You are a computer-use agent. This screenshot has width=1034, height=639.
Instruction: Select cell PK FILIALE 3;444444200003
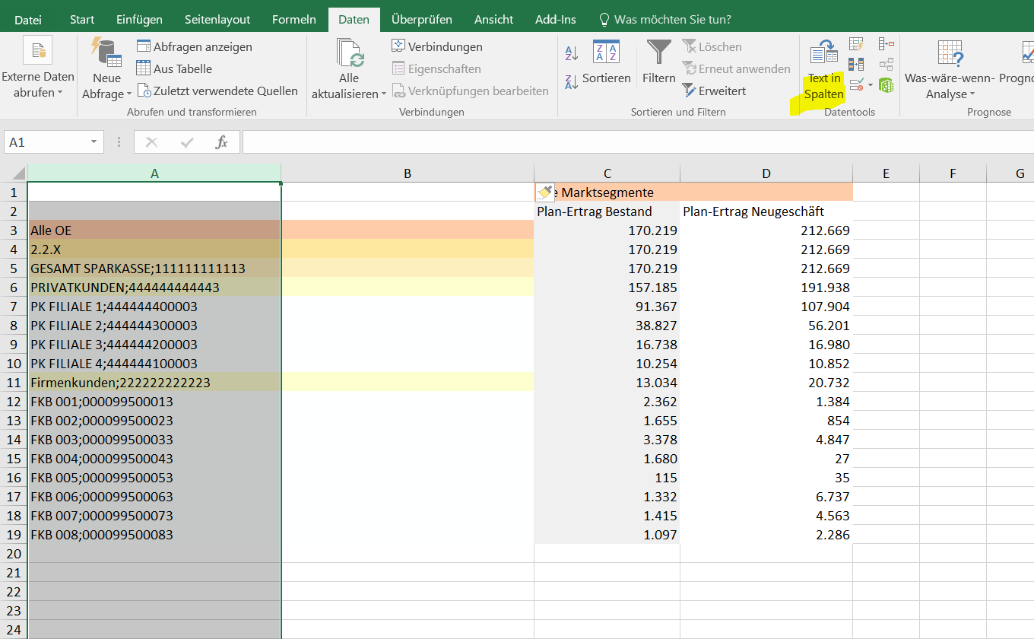(x=154, y=344)
